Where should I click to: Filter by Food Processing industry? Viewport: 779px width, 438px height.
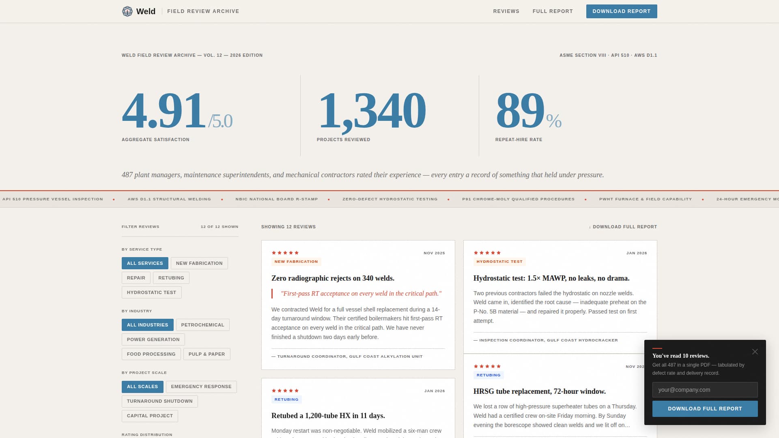[151, 354]
